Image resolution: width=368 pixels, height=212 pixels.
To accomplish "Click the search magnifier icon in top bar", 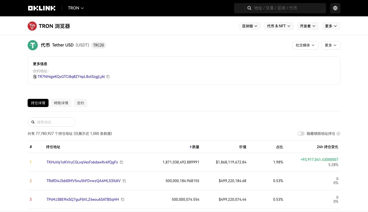I will 249,8.
